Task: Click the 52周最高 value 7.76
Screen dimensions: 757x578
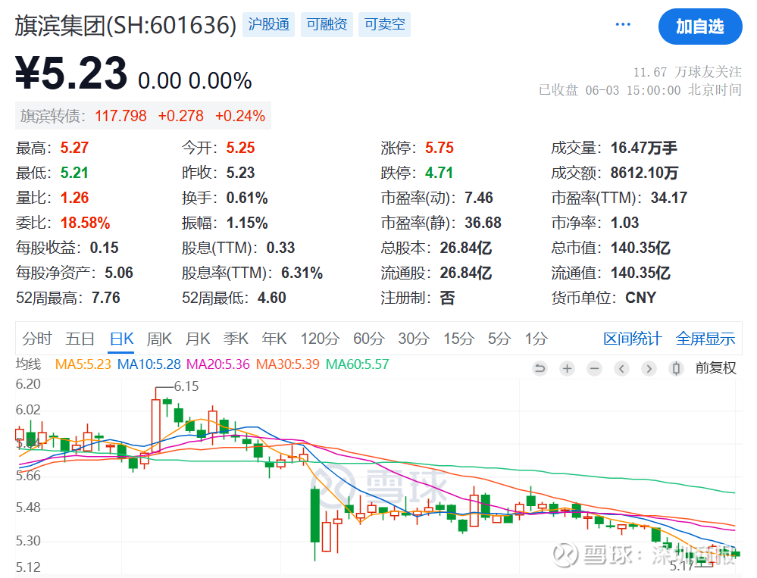Action: pyautogui.click(x=106, y=298)
